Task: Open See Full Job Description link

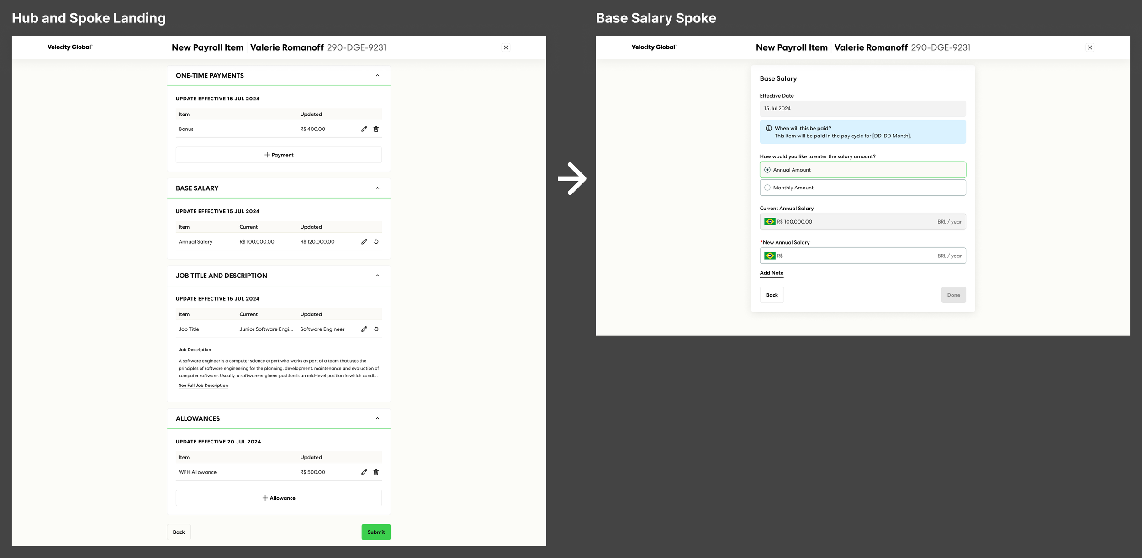Action: click(x=203, y=386)
